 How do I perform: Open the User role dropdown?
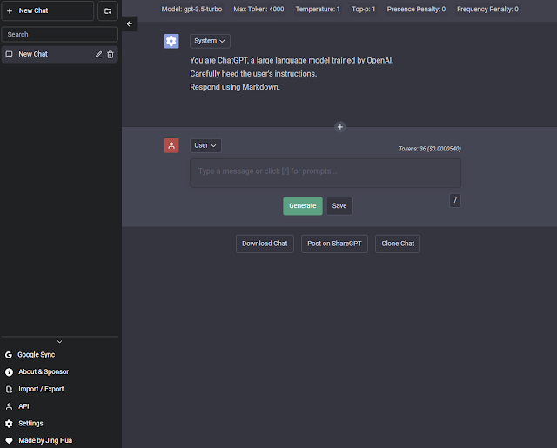tap(205, 145)
